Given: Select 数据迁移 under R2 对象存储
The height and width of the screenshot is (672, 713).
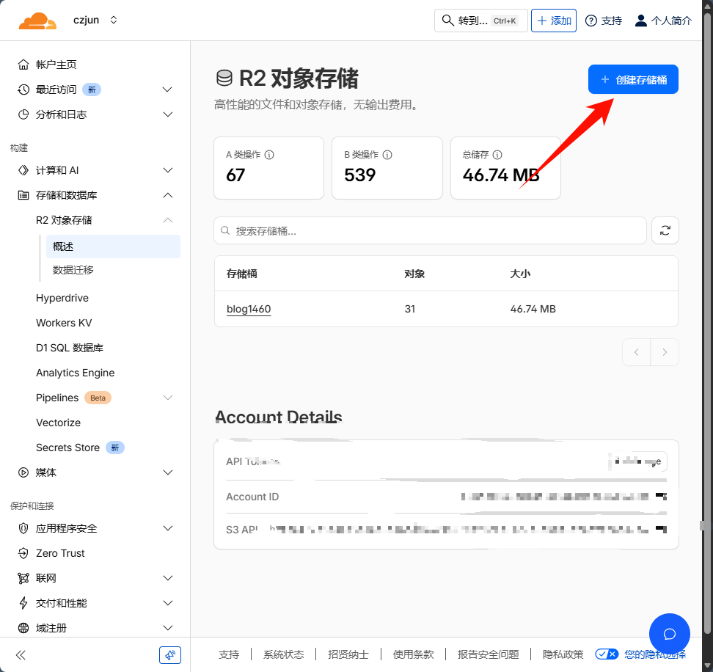Looking at the screenshot, I should pos(73,270).
